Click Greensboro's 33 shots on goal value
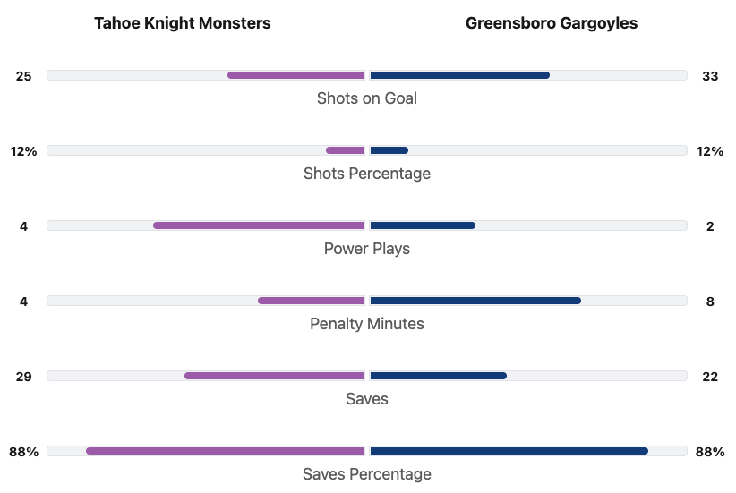 point(710,76)
